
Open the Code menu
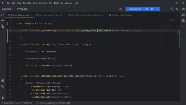click(35, 3)
